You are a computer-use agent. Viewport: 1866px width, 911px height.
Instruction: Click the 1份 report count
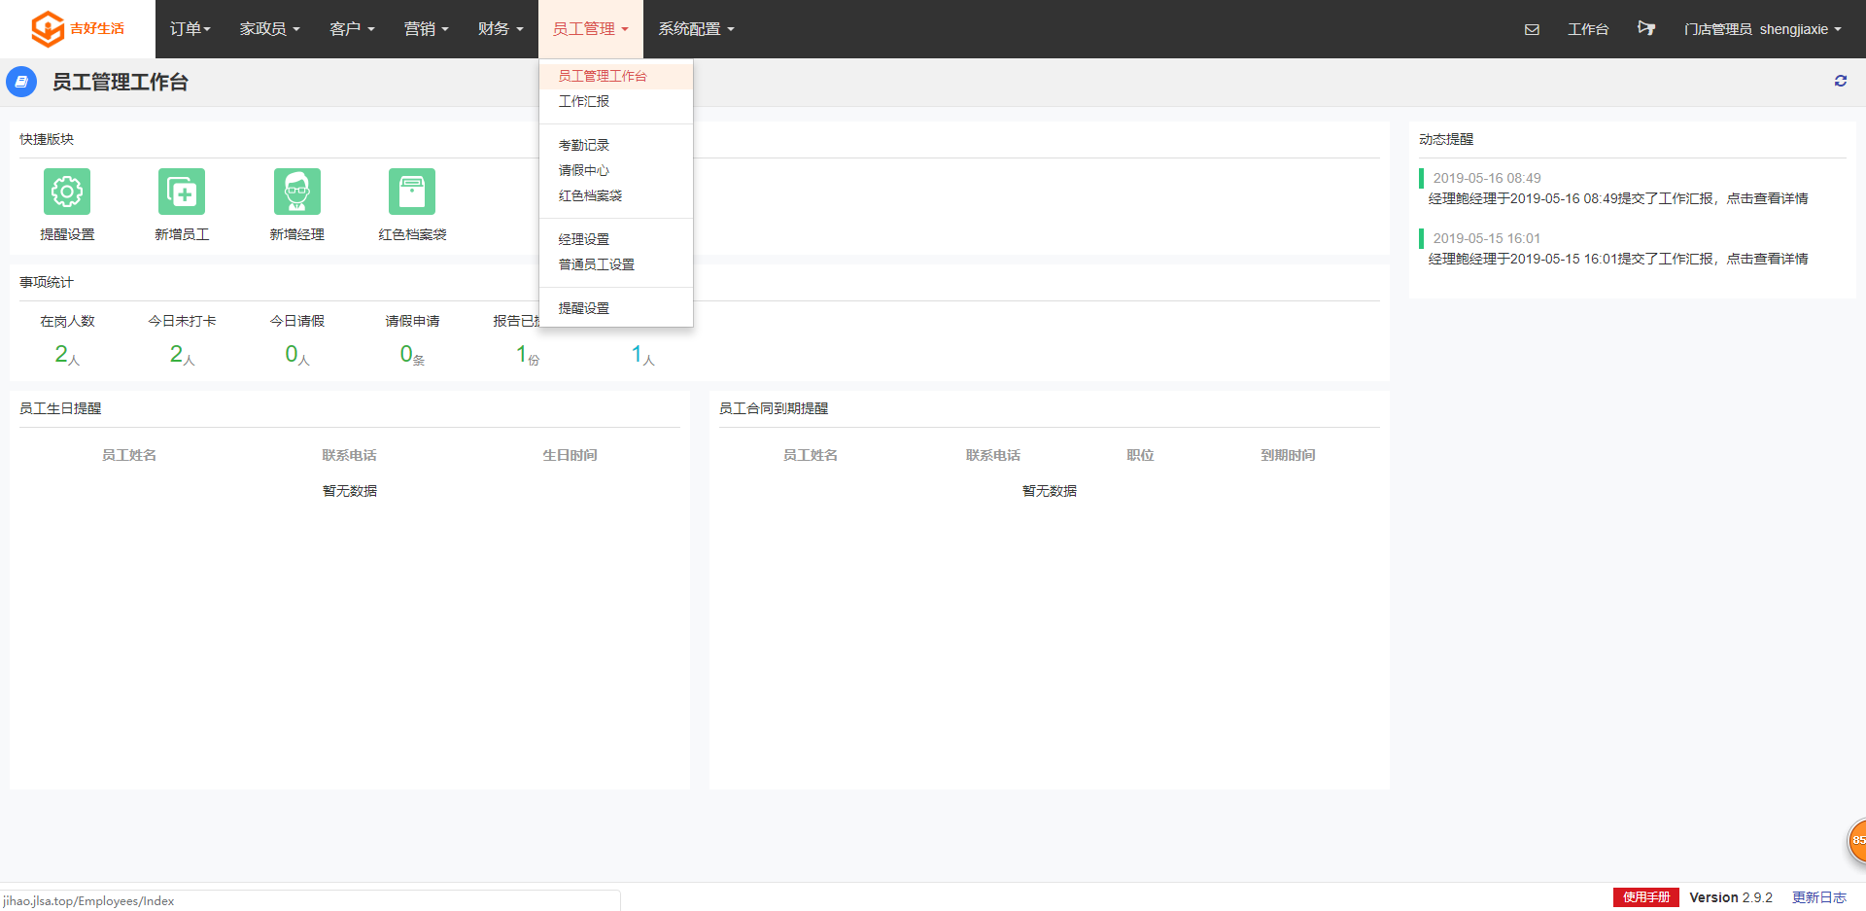528,355
